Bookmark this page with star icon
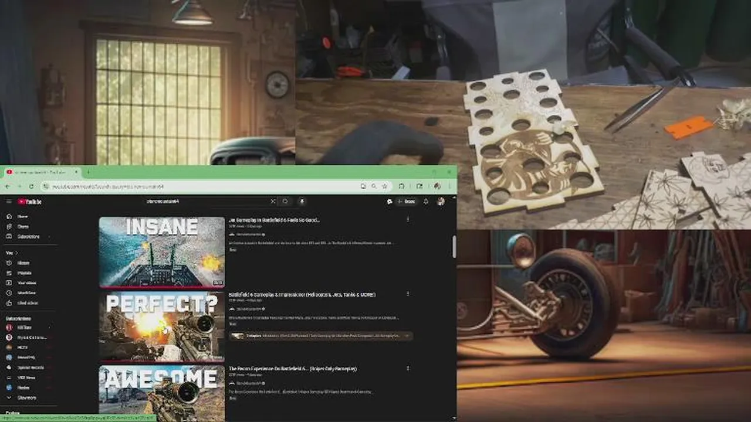Viewport: 751px width, 422px height. point(385,186)
